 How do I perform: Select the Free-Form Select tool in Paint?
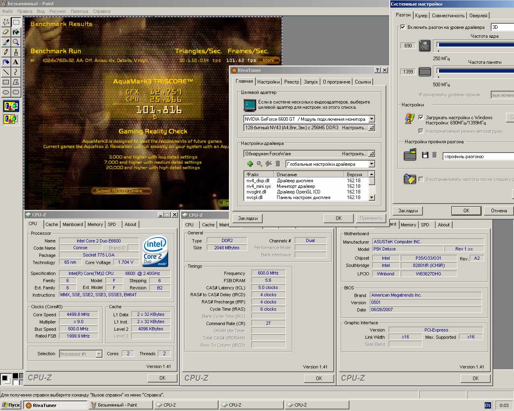click(x=6, y=22)
